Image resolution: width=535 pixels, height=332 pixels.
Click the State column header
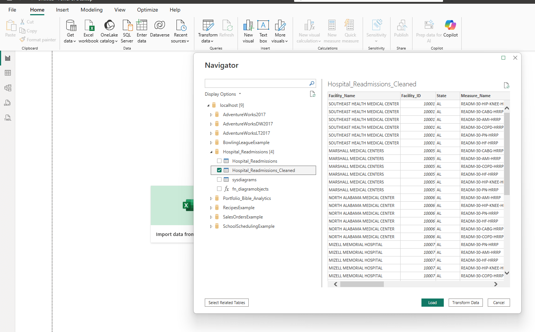448,96
